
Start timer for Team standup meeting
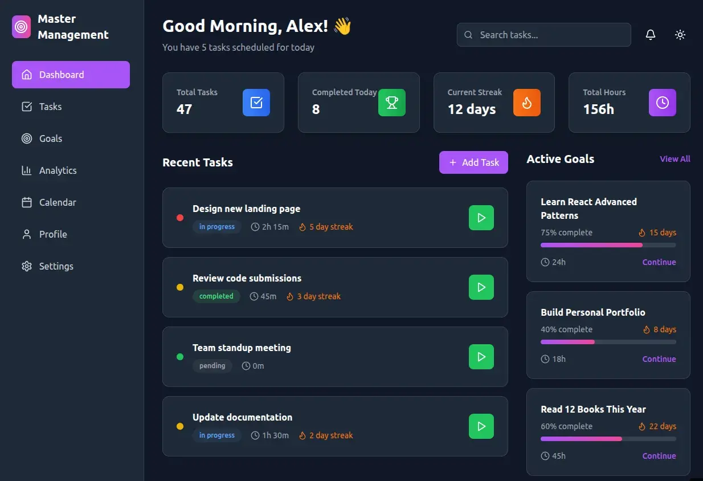(x=481, y=357)
